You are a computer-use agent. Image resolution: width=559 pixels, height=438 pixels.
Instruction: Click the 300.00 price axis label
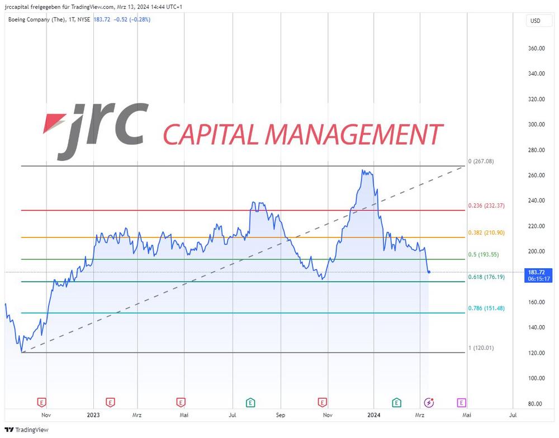click(x=537, y=125)
